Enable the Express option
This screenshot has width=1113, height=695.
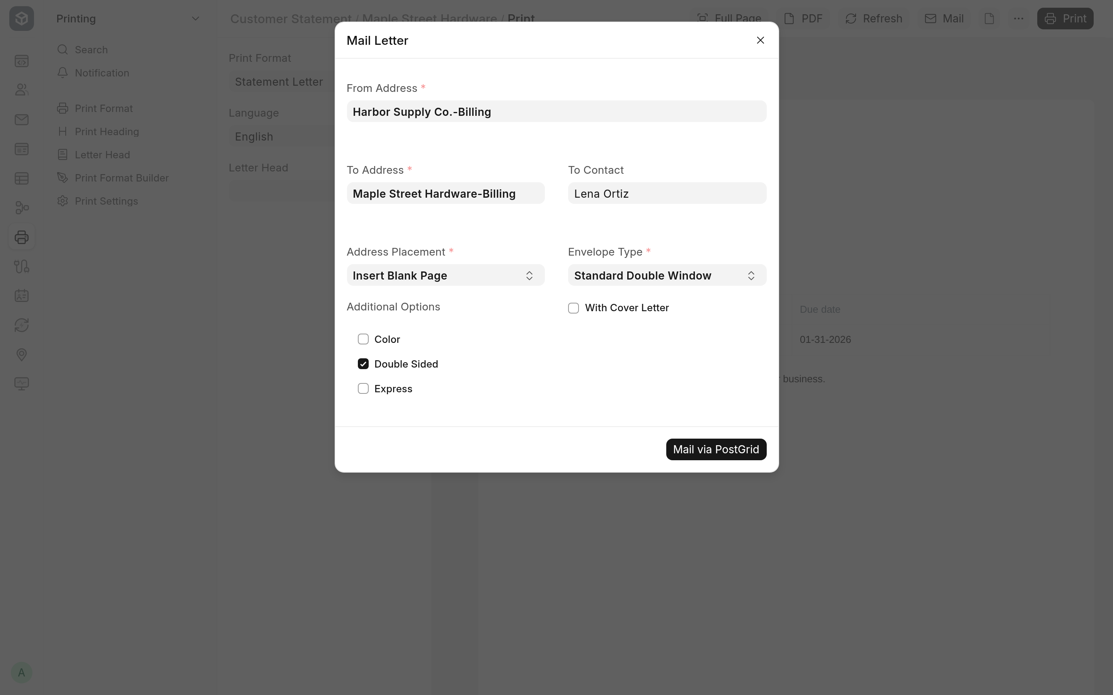click(x=363, y=389)
